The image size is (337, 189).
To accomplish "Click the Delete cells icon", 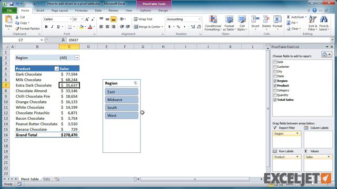I will tap(266, 20).
